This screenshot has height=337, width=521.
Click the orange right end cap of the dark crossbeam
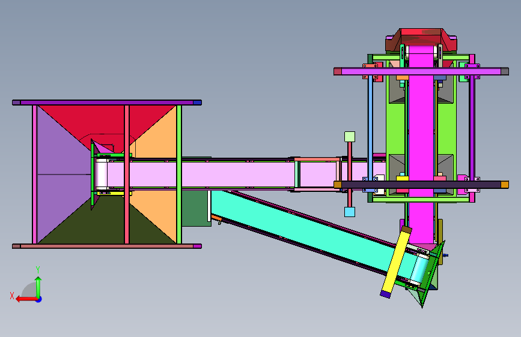[x=505, y=185]
